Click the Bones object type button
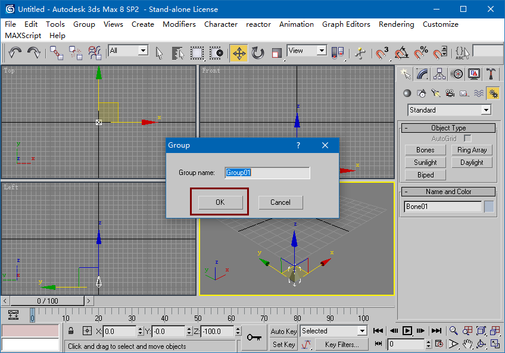This screenshot has width=505, height=353. pyautogui.click(x=425, y=150)
